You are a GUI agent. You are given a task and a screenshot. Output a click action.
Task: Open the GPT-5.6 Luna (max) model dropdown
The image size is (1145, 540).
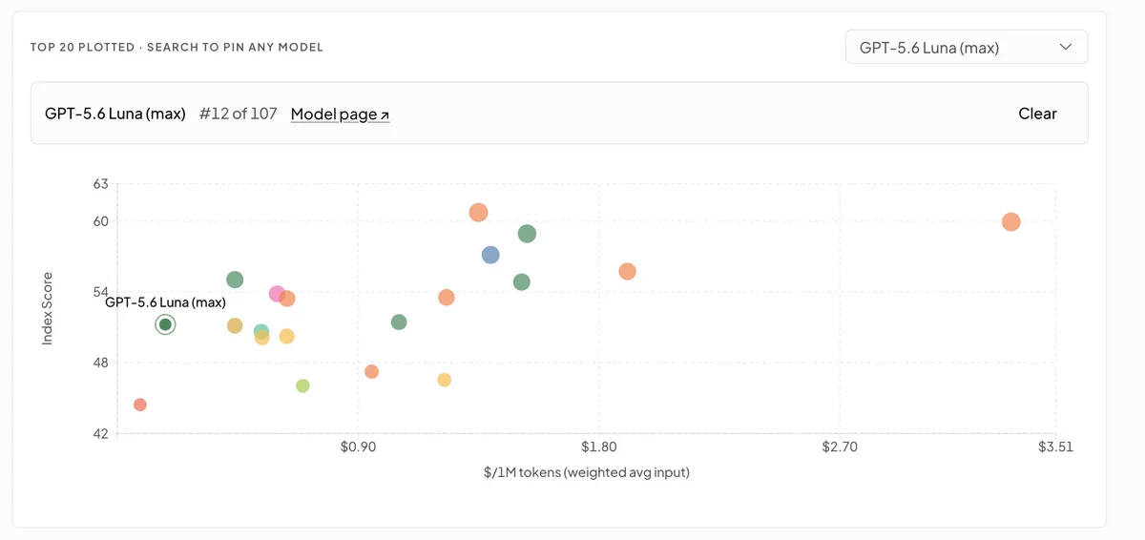point(967,47)
